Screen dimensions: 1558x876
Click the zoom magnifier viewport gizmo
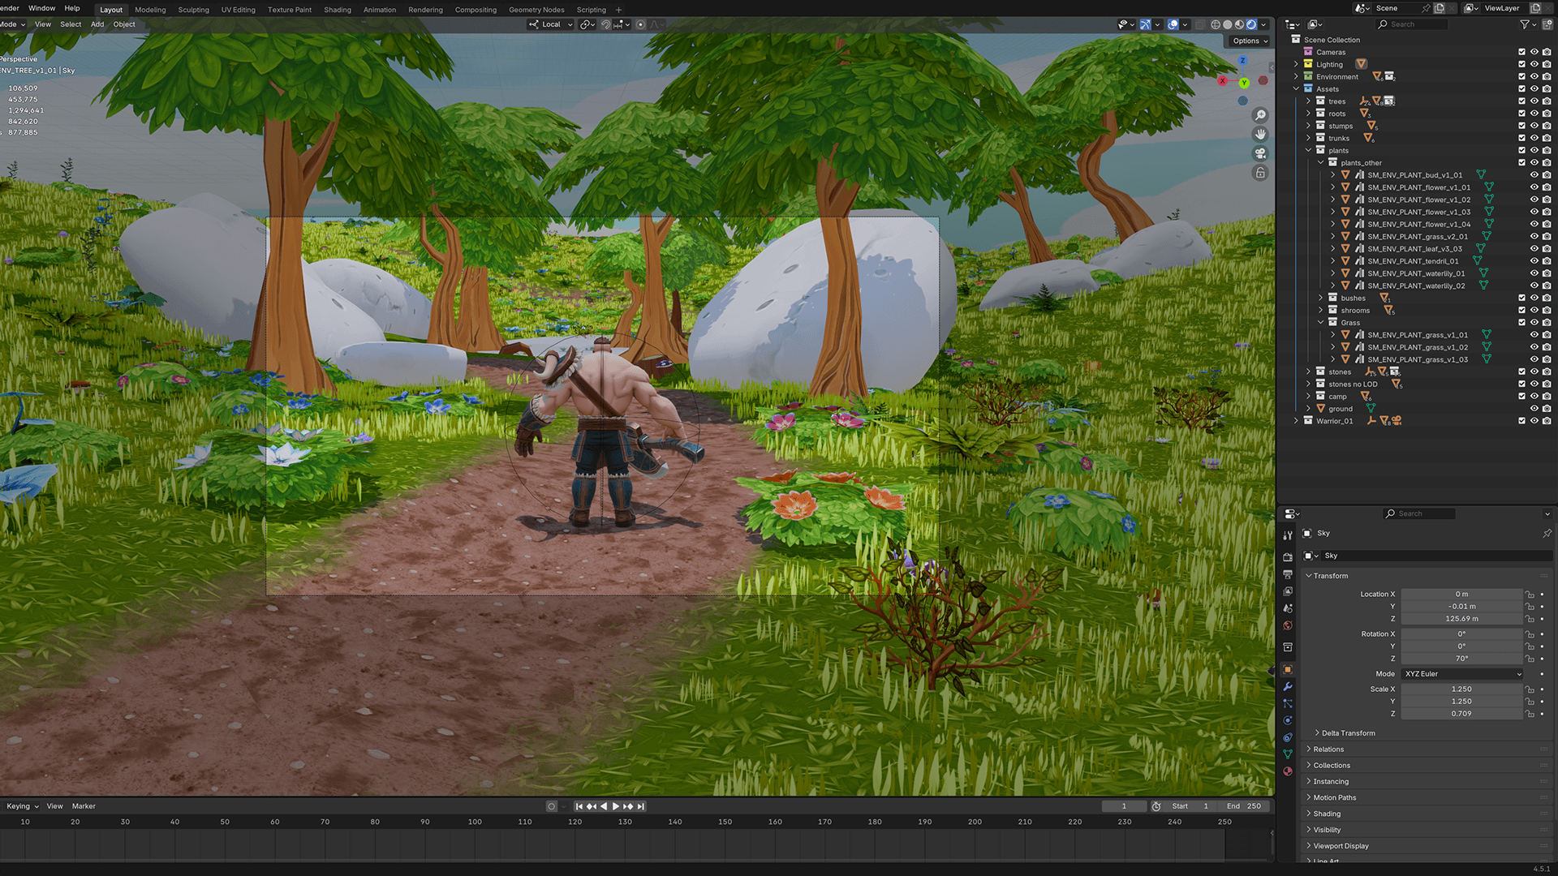1260,115
